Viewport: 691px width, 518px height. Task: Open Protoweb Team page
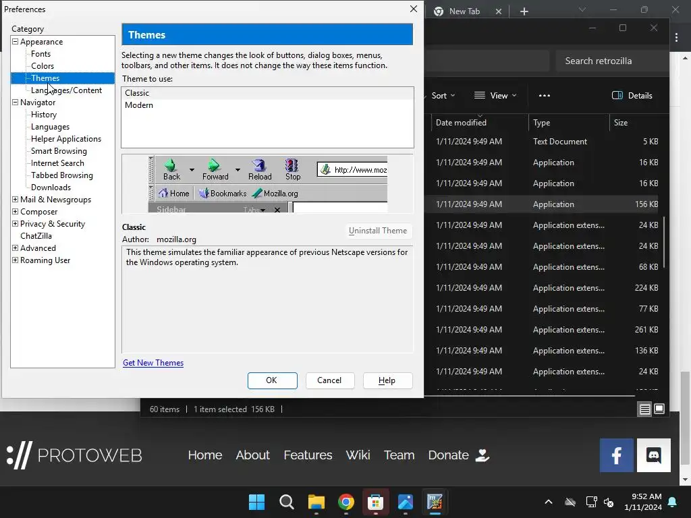pos(399,455)
